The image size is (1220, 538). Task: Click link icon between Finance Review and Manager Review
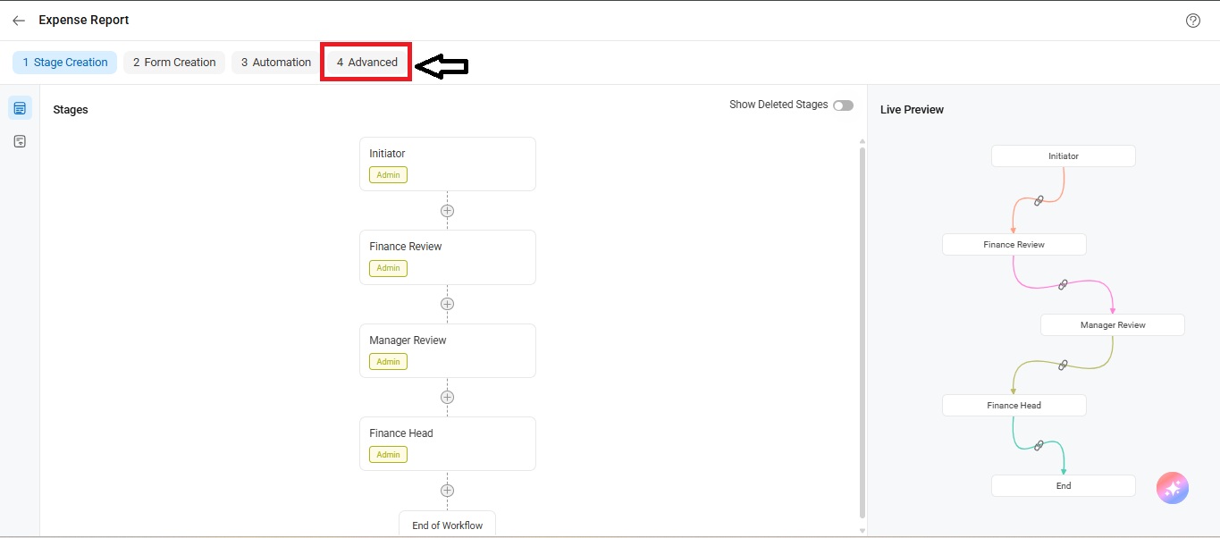tap(1063, 285)
